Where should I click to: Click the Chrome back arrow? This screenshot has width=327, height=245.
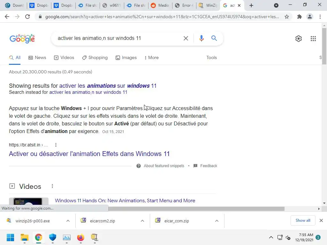click(x=7, y=17)
